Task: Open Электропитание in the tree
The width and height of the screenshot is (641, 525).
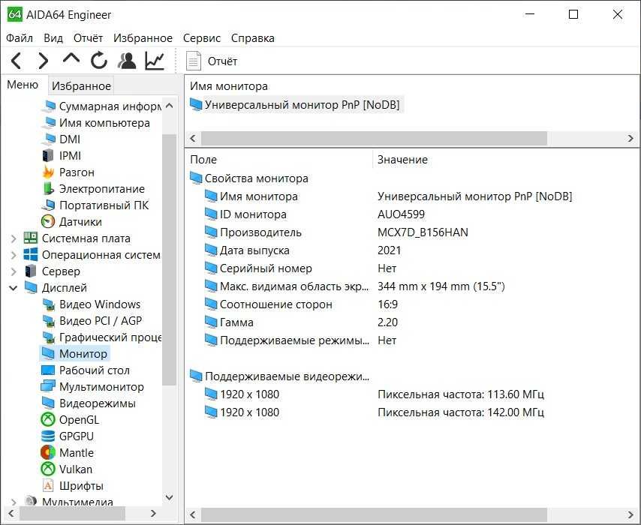Action: coord(94,189)
